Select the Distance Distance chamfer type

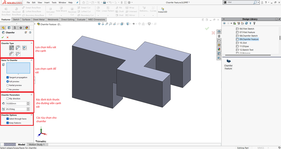point(18,48)
